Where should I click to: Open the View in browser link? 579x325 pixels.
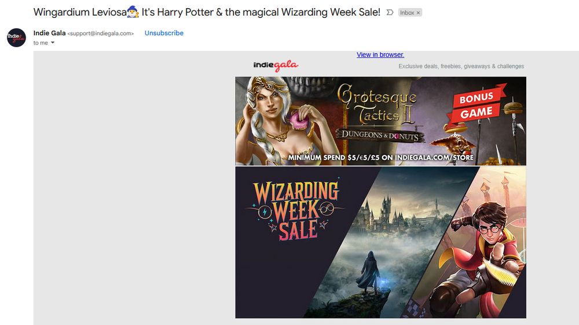tap(380, 54)
